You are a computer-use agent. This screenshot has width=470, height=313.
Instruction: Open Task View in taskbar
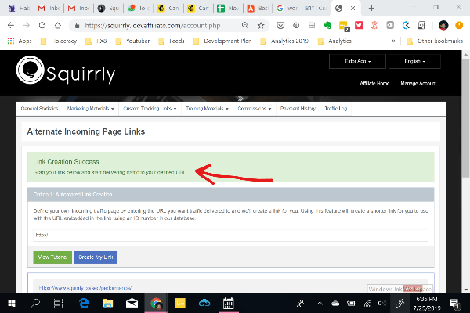click(59, 304)
